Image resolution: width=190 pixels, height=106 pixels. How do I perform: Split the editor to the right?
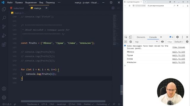pos(113,8)
